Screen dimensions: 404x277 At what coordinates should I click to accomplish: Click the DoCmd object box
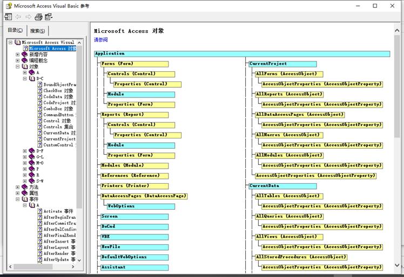[134, 226]
